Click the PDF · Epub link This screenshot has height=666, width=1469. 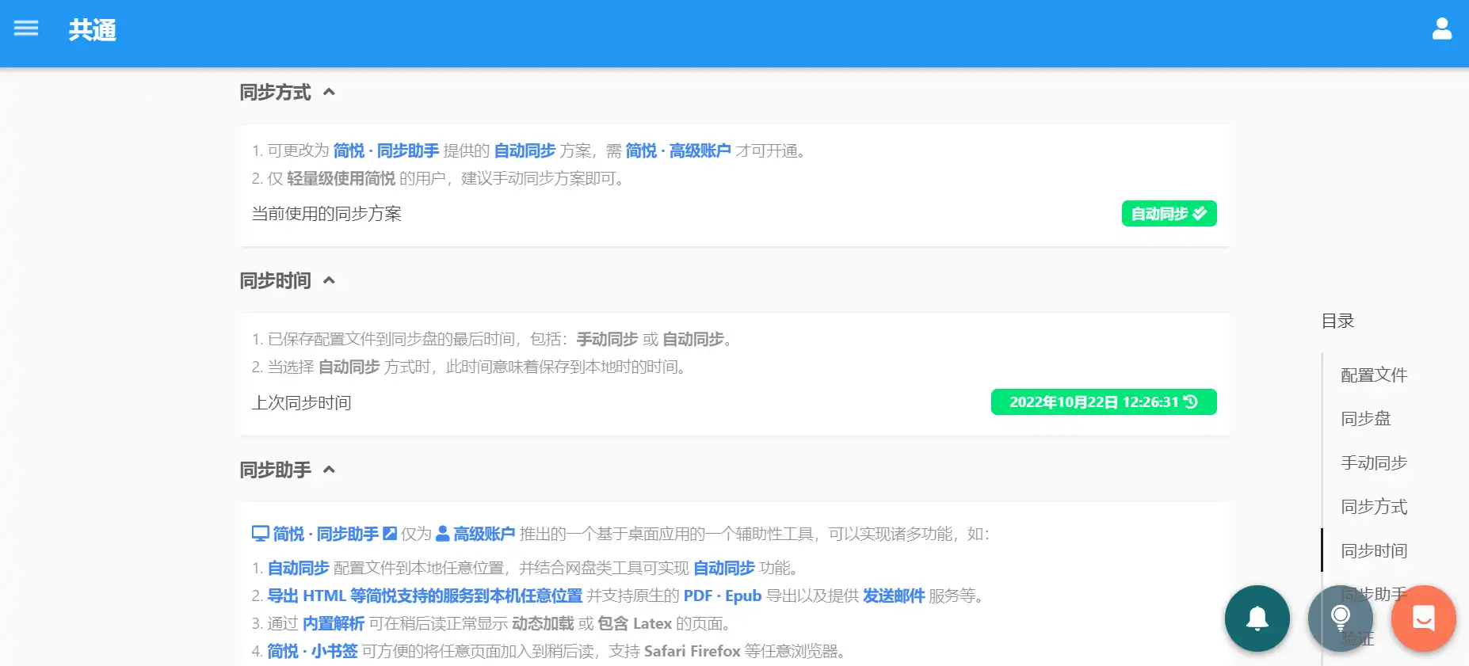tap(723, 596)
